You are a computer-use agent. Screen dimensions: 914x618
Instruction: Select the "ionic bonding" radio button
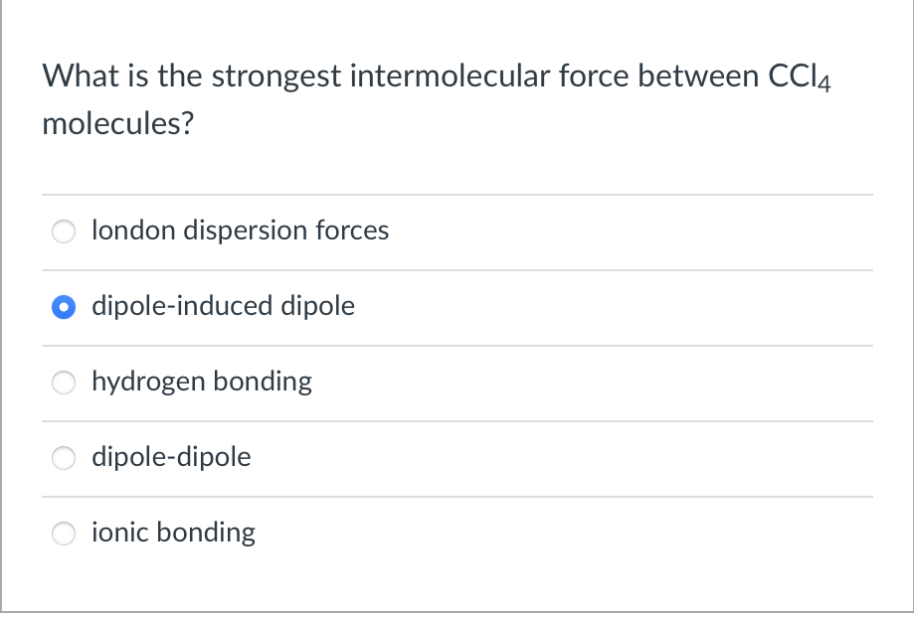click(x=64, y=534)
